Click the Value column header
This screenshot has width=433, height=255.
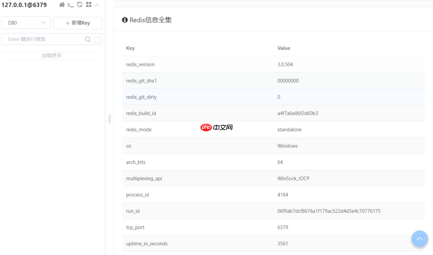click(283, 48)
